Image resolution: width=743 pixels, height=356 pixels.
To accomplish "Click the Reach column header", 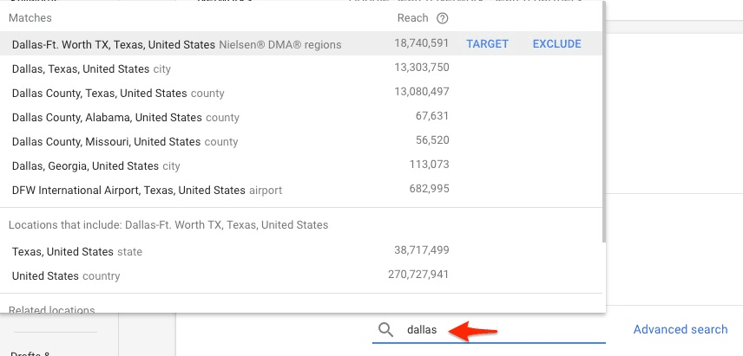I will point(412,18).
